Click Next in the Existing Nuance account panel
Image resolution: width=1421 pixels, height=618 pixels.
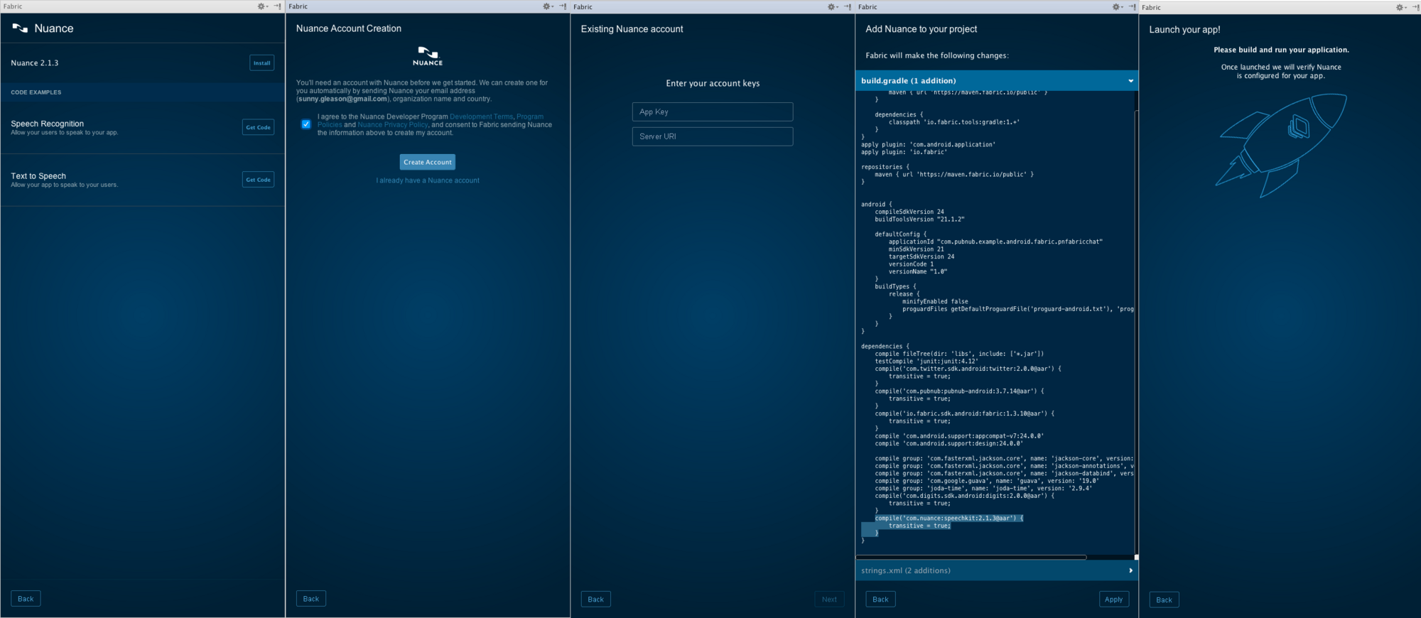click(829, 600)
